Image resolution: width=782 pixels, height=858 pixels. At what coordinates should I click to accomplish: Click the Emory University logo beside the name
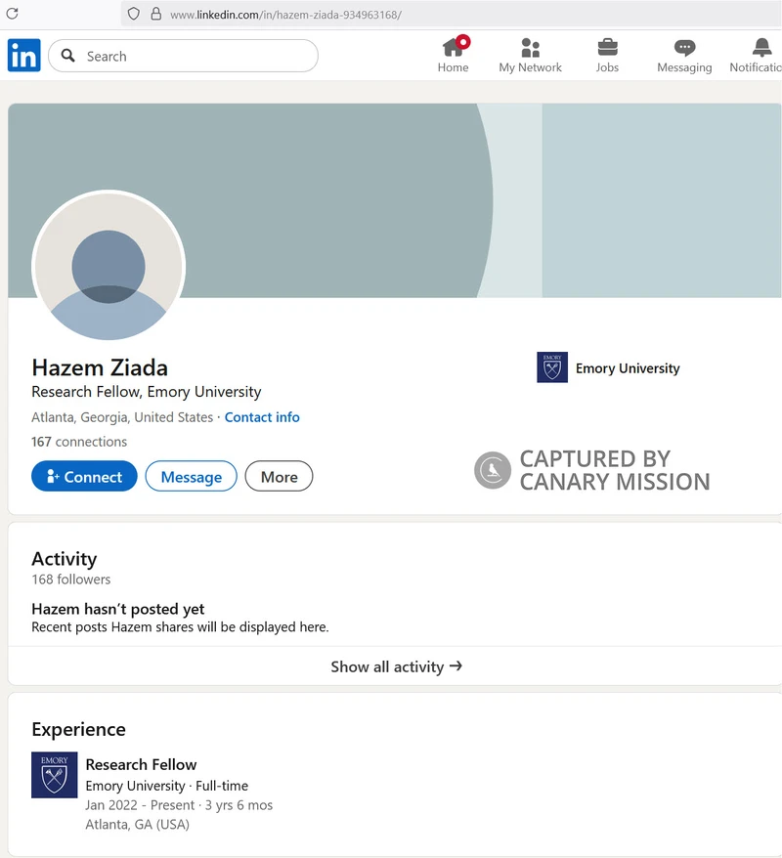pyautogui.click(x=552, y=367)
